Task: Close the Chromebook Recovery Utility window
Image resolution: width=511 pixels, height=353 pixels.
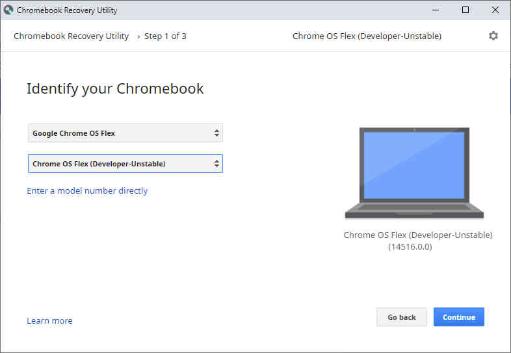Action: 495,10
